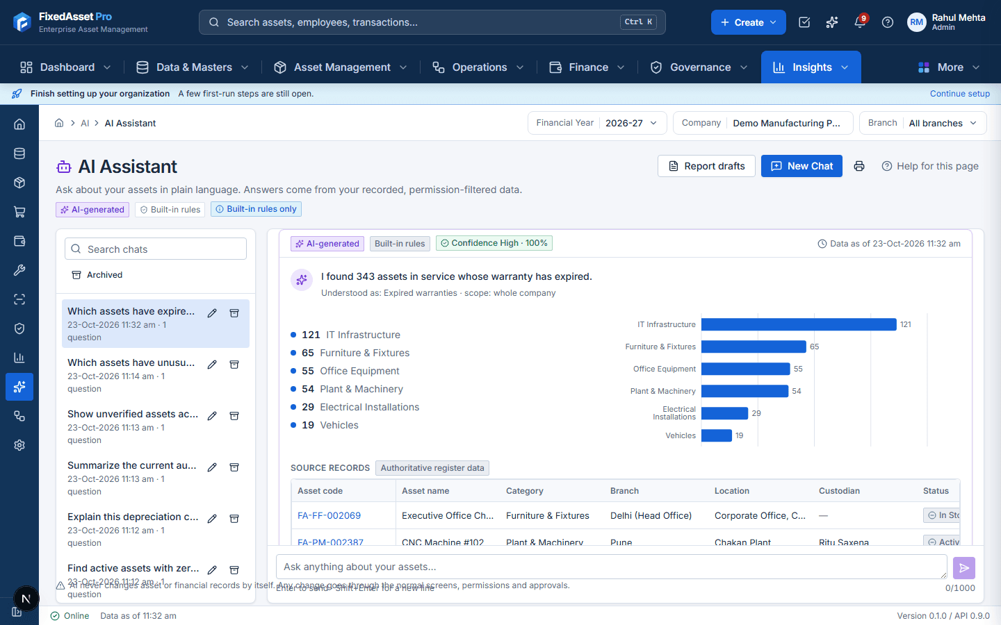Open asset code FA-FF-002069

[329, 515]
